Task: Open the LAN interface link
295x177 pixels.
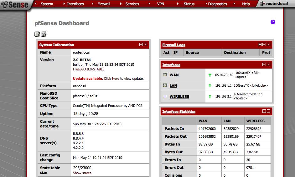Action: [x=173, y=86]
